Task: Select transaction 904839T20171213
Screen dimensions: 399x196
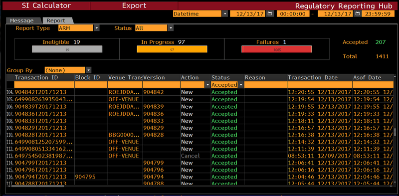Action: click(40, 106)
